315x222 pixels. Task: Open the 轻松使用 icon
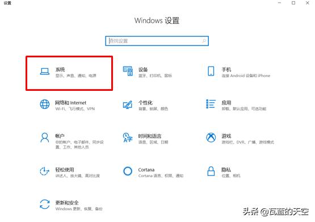click(44, 171)
